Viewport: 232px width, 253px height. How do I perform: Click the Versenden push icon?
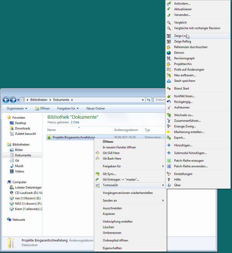coord(169,15)
